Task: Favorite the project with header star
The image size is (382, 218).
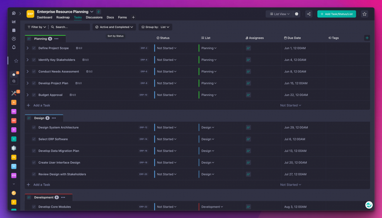Action: (x=364, y=14)
